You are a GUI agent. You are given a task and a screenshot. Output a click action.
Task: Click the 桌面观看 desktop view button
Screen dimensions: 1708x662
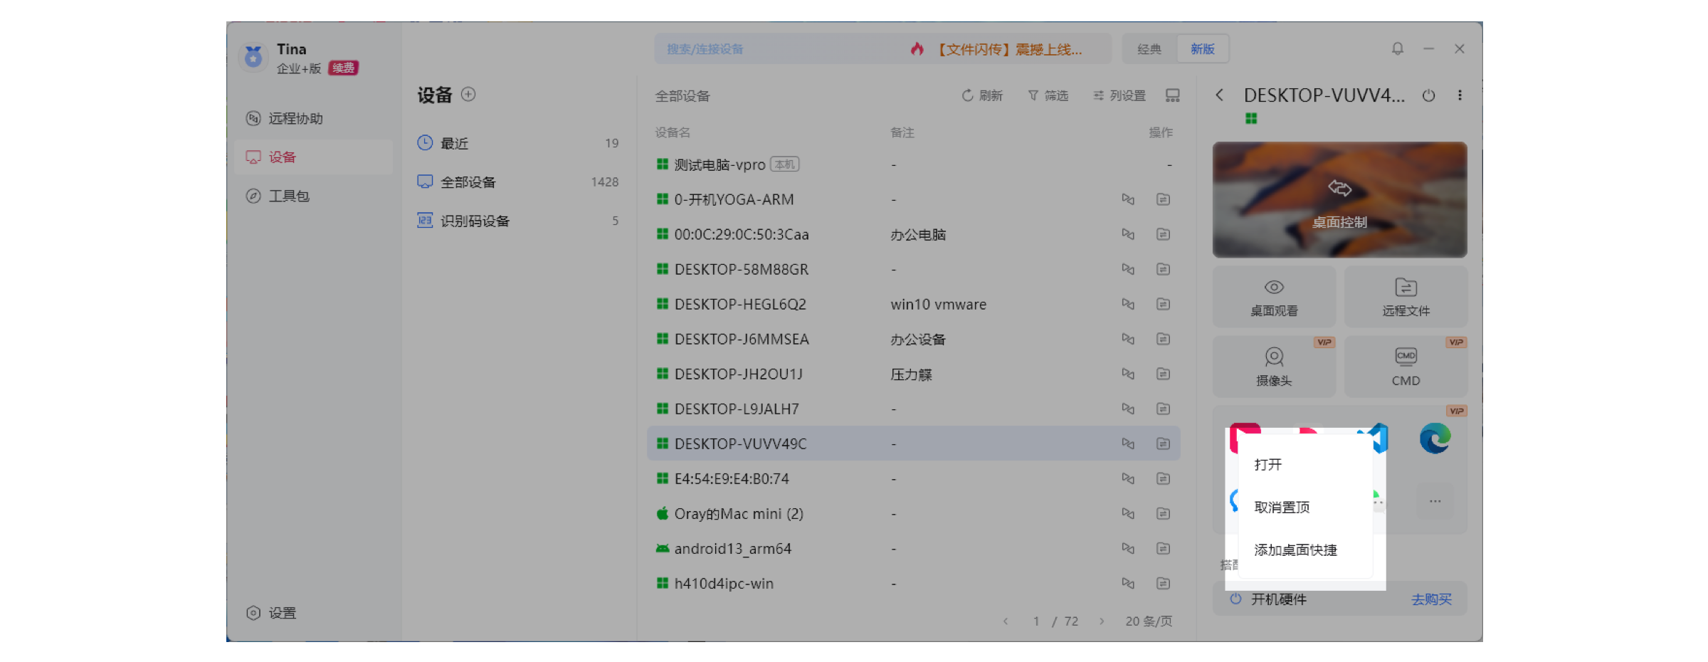tap(1274, 297)
